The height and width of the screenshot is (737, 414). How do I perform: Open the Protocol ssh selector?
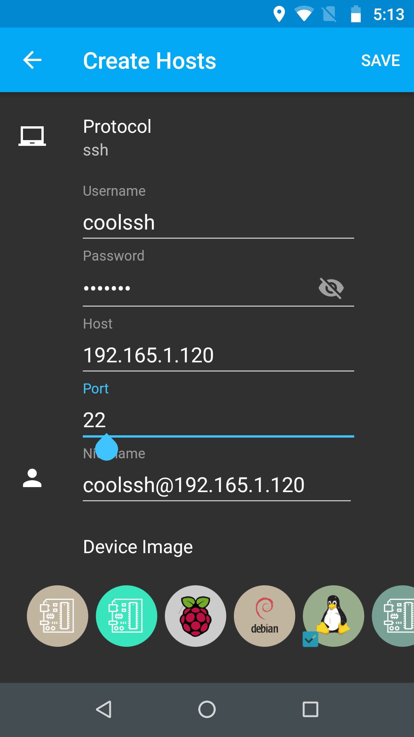(x=117, y=137)
